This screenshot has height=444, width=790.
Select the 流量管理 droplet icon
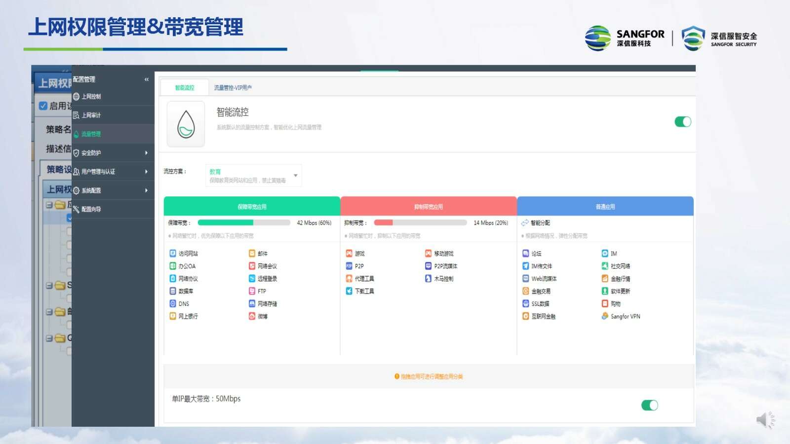coord(76,134)
